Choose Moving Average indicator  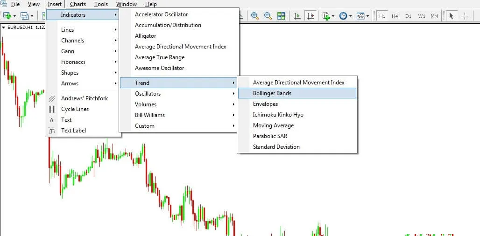click(297, 125)
